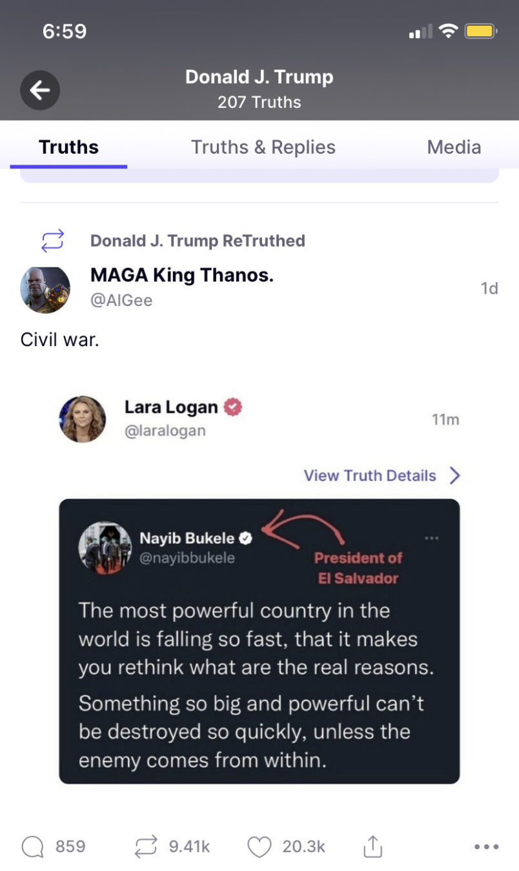Click Lara Logan's red verified badge
The image size is (519, 871).
tap(232, 407)
